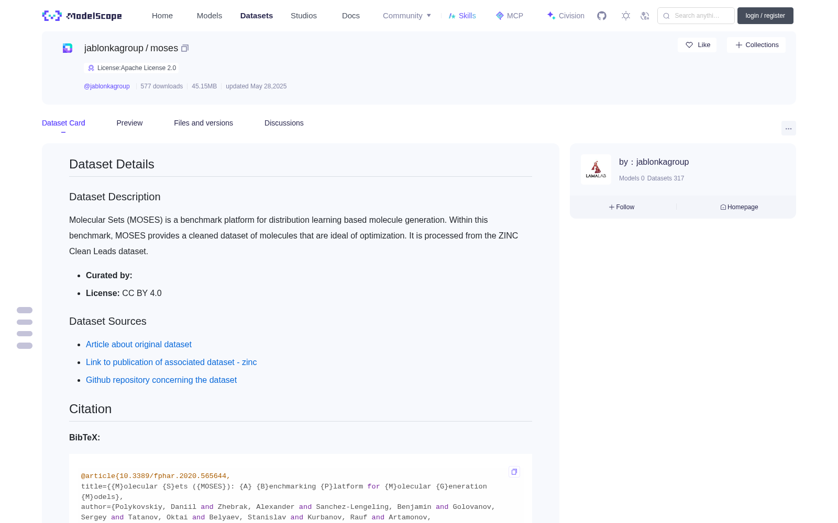This screenshot has width=838, height=523.
Task: Click the by: jablonkagroup owner name
Action: coord(654,162)
